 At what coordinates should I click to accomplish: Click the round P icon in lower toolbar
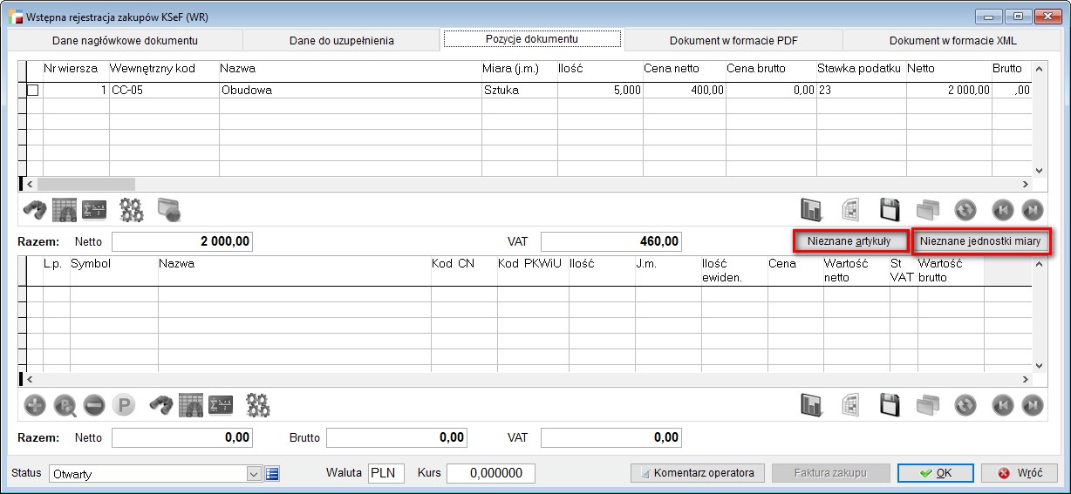pyautogui.click(x=125, y=404)
